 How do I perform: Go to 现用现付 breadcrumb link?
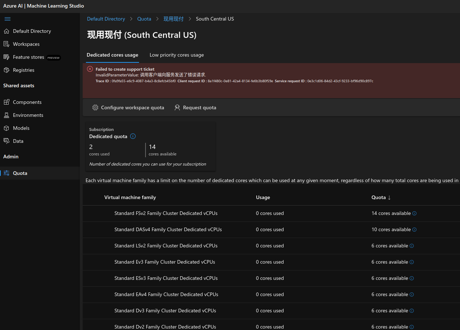174,19
